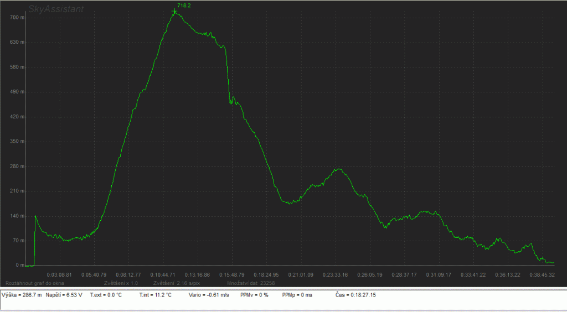Click the Napětí = 6.53 V readout

64,295
